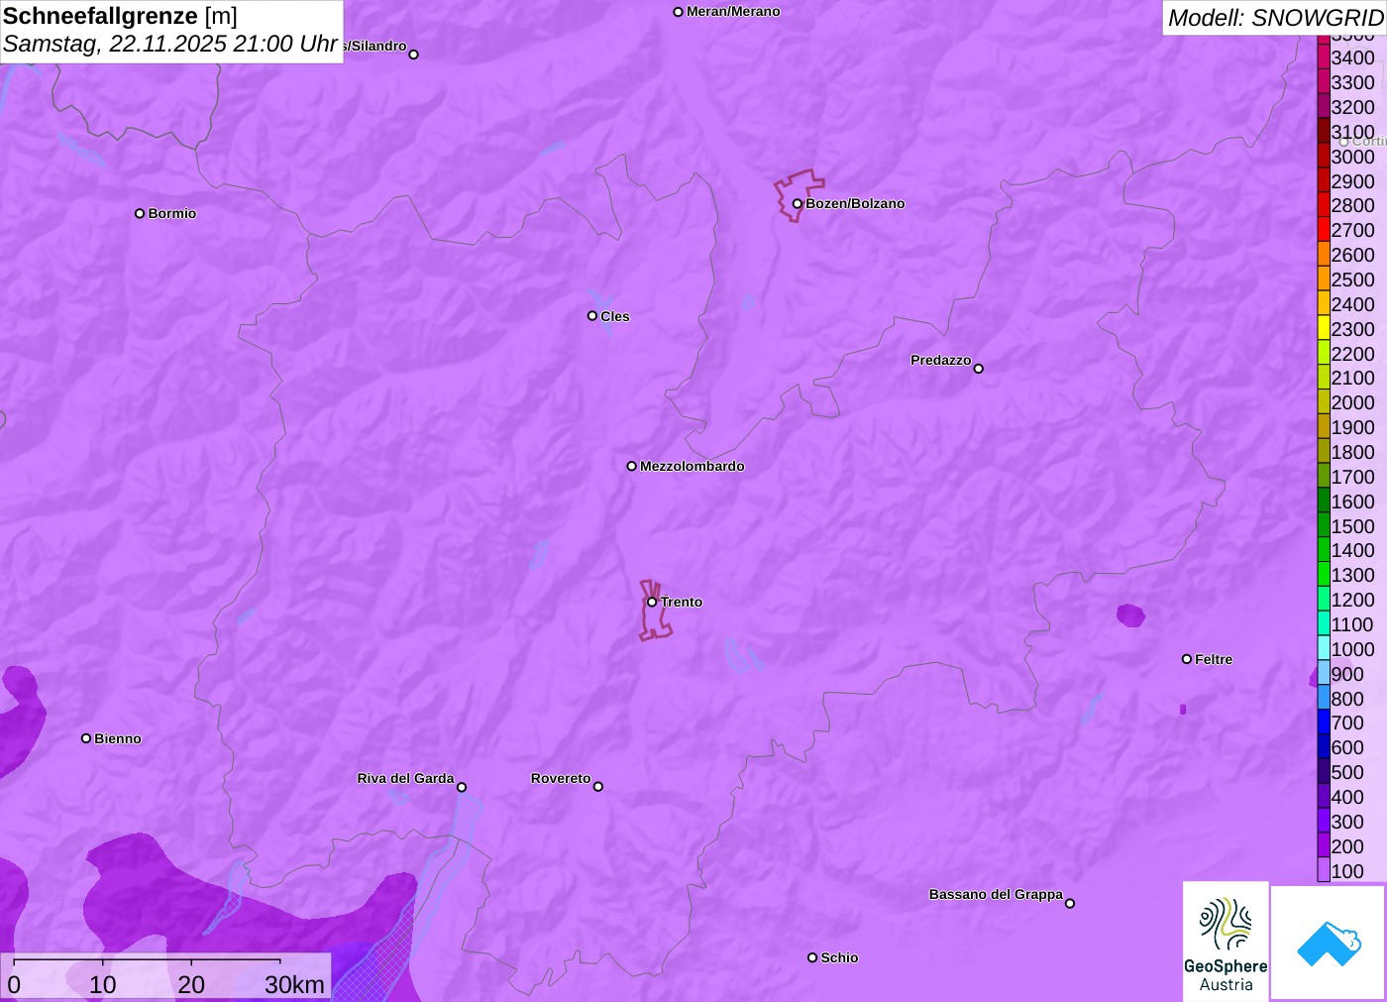Click the GeoSphere Austria logo
Image resolution: width=1387 pixels, height=1002 pixels.
[x=1226, y=941]
